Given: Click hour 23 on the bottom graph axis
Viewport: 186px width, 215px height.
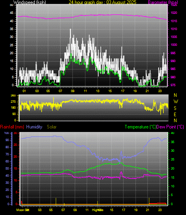Looking at the screenshot, I should (160, 210).
